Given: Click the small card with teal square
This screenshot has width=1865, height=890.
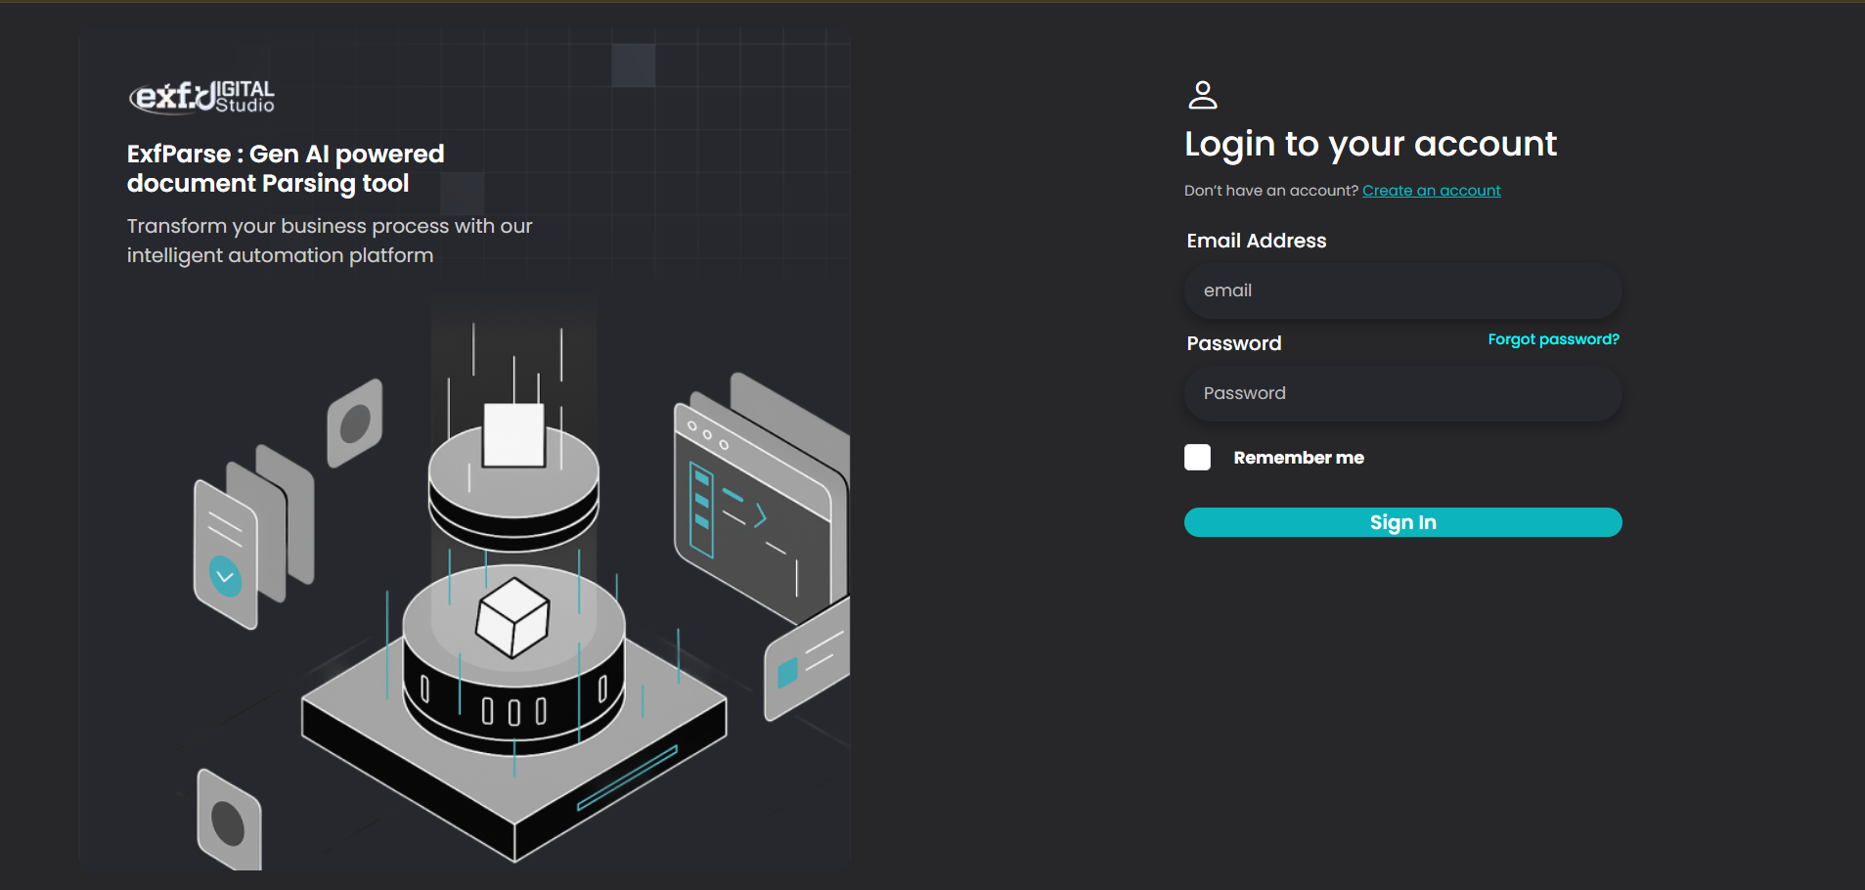Looking at the screenshot, I should (x=808, y=660).
